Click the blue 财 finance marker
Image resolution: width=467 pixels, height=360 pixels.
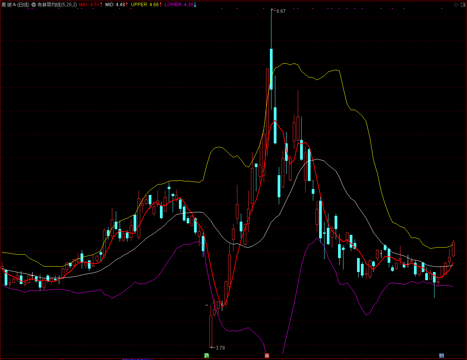pos(441,355)
